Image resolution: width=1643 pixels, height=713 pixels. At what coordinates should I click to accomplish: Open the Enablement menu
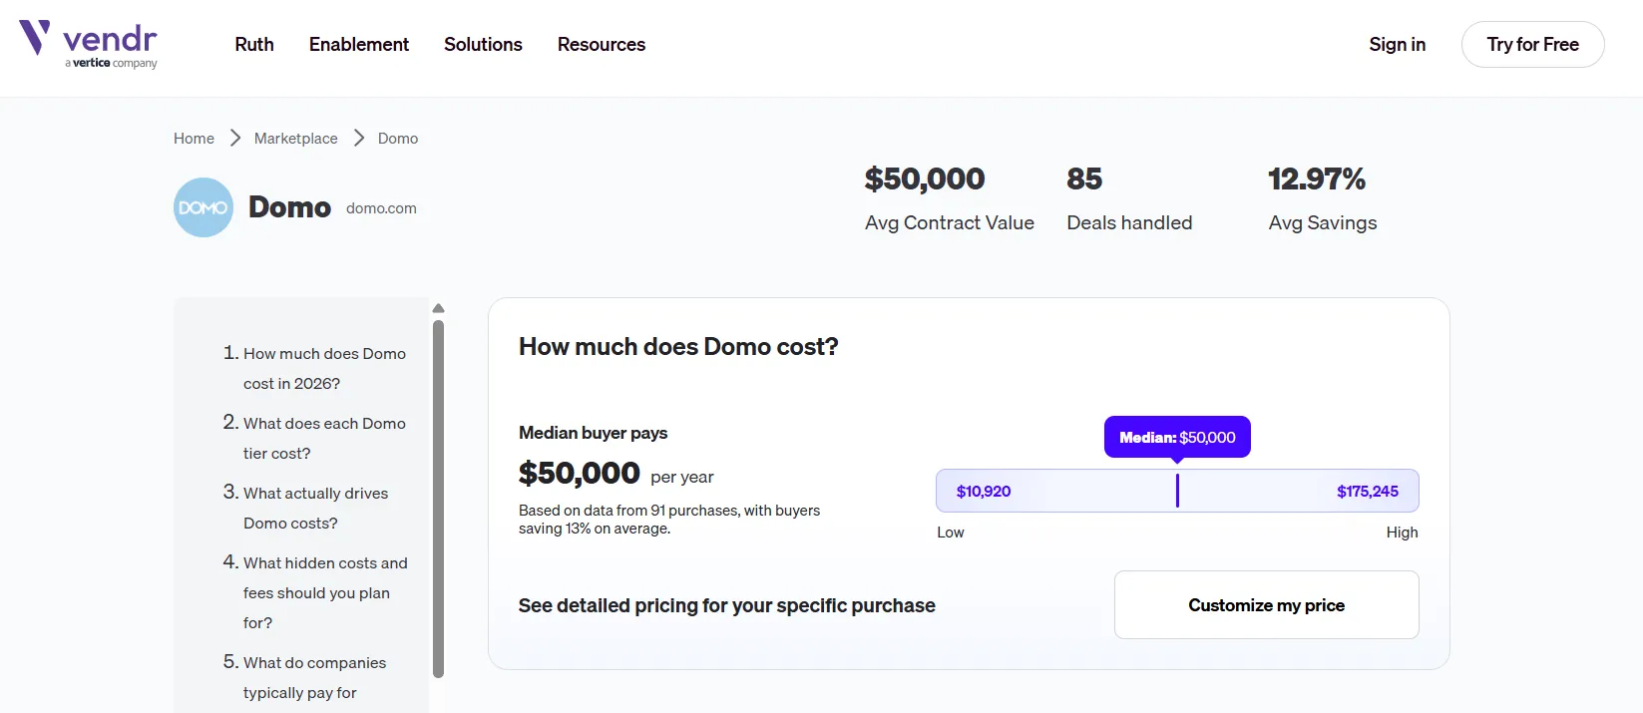pos(359,45)
